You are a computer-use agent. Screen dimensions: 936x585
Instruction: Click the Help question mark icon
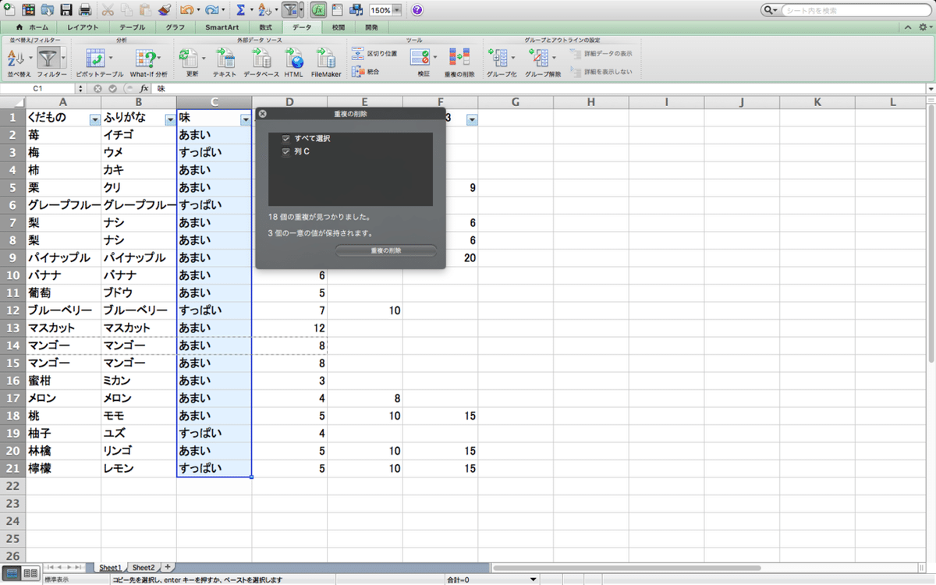point(417,10)
